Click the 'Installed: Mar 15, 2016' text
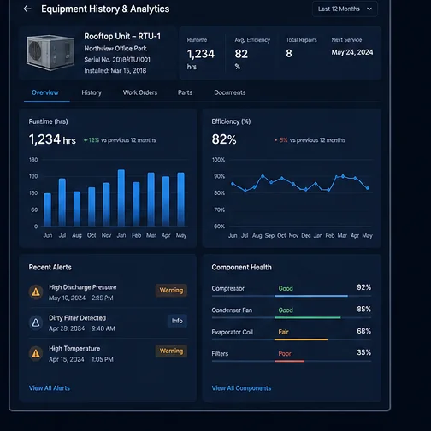 (x=115, y=71)
